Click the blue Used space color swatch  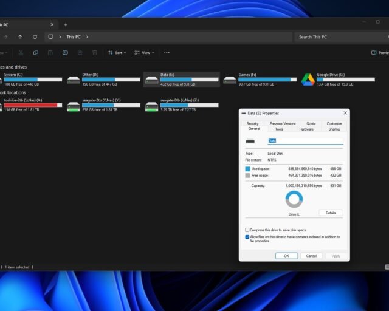(x=247, y=169)
